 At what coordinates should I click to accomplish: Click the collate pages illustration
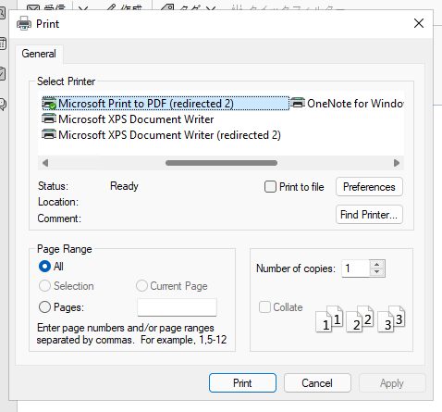tap(361, 319)
